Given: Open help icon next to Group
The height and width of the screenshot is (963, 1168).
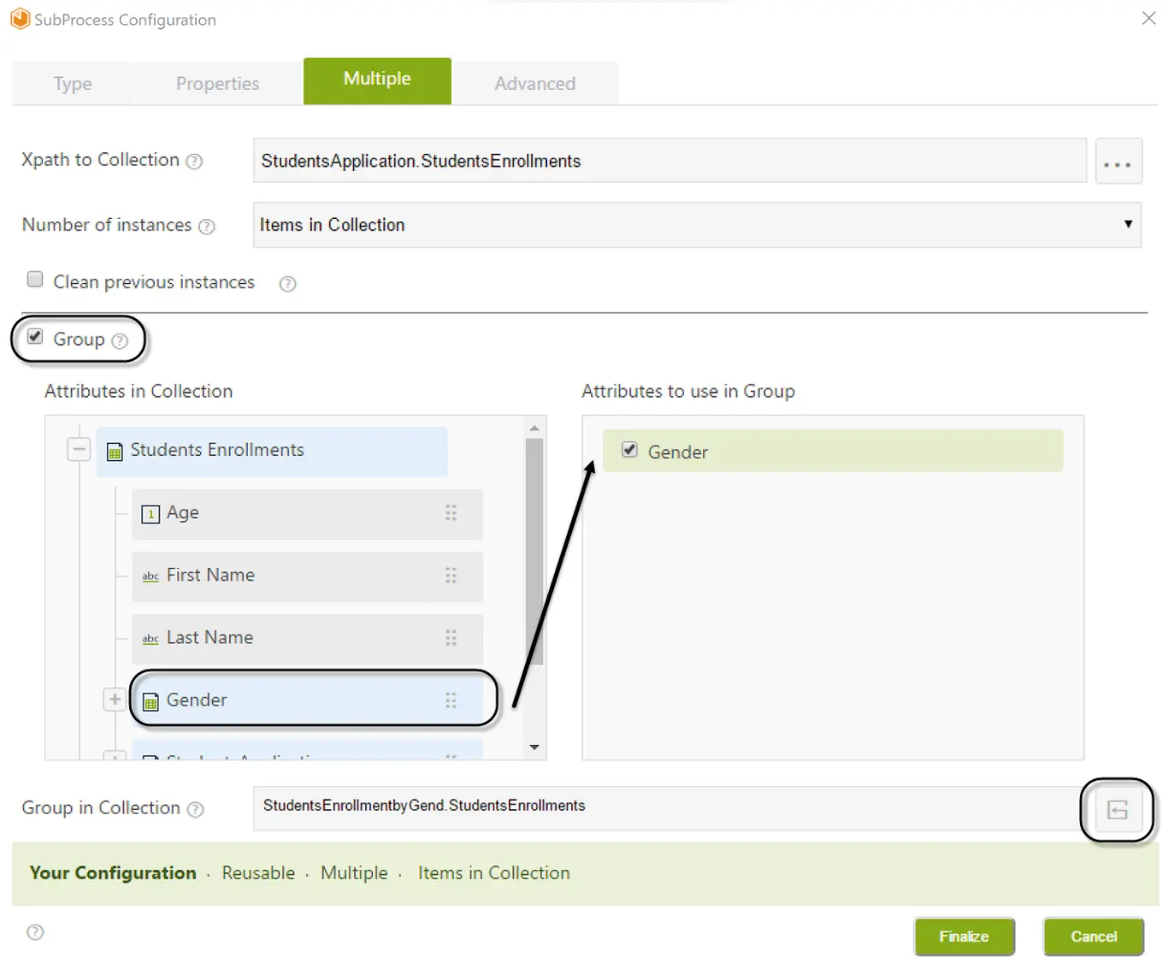Looking at the screenshot, I should coord(120,341).
